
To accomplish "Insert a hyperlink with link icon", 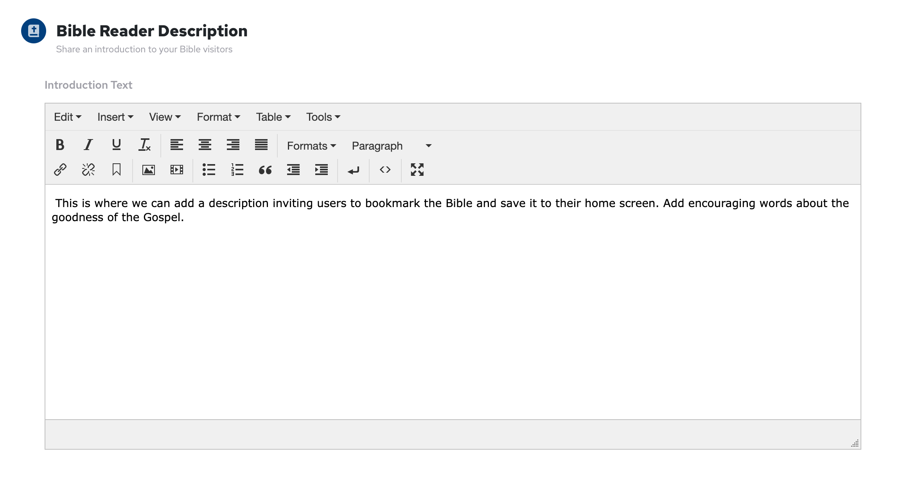I will pyautogui.click(x=60, y=170).
